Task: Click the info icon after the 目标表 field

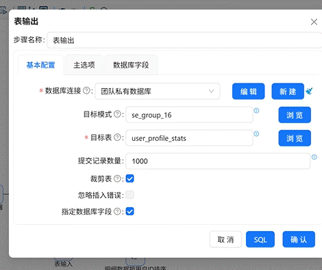Action: click(256, 134)
